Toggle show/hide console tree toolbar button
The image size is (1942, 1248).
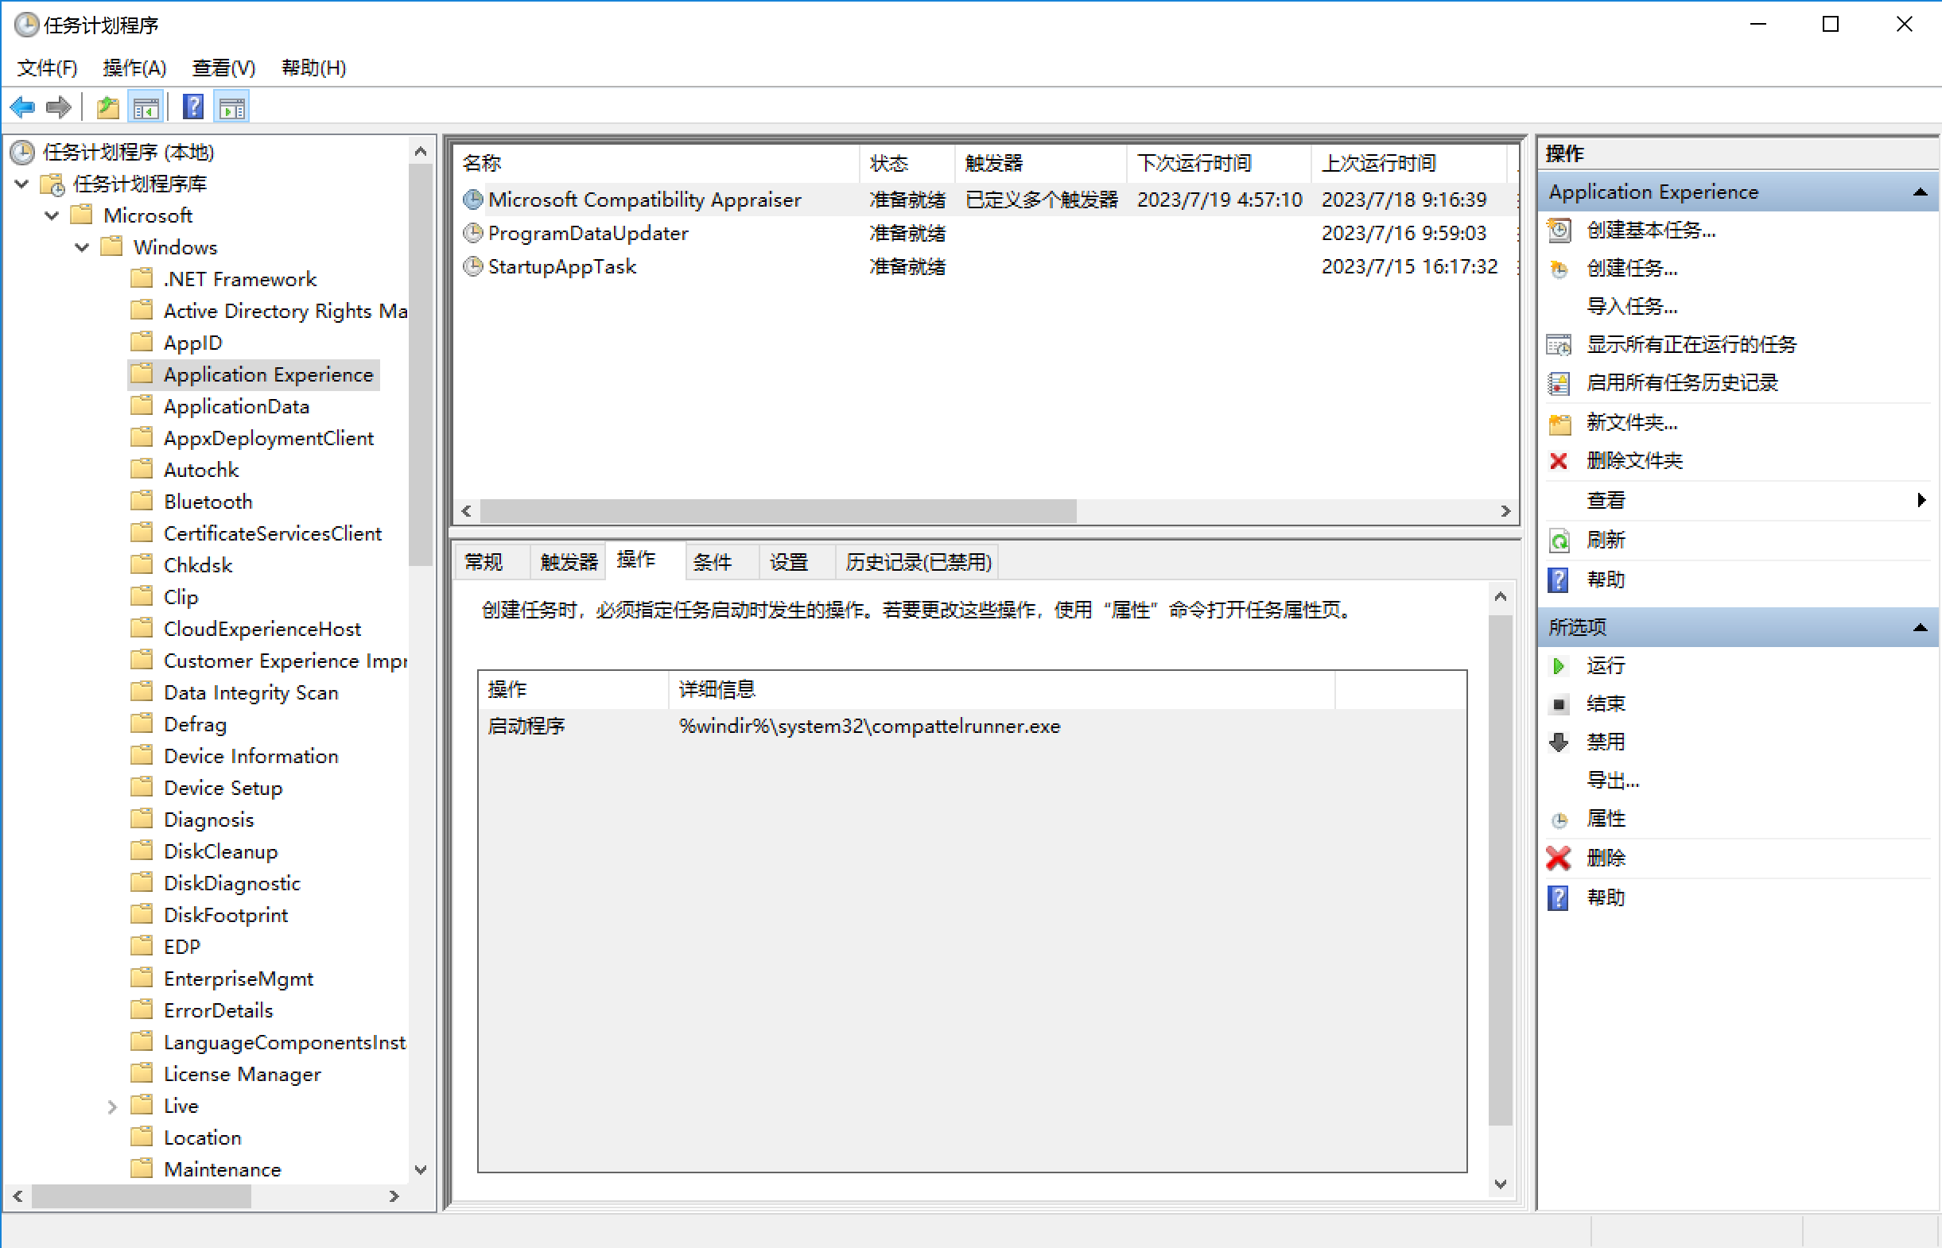point(146,108)
